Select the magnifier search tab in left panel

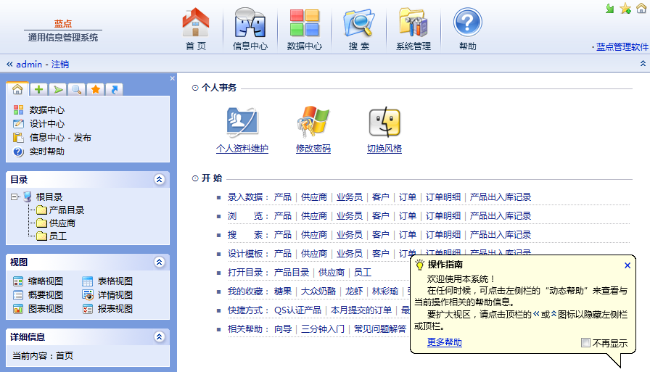tap(76, 89)
